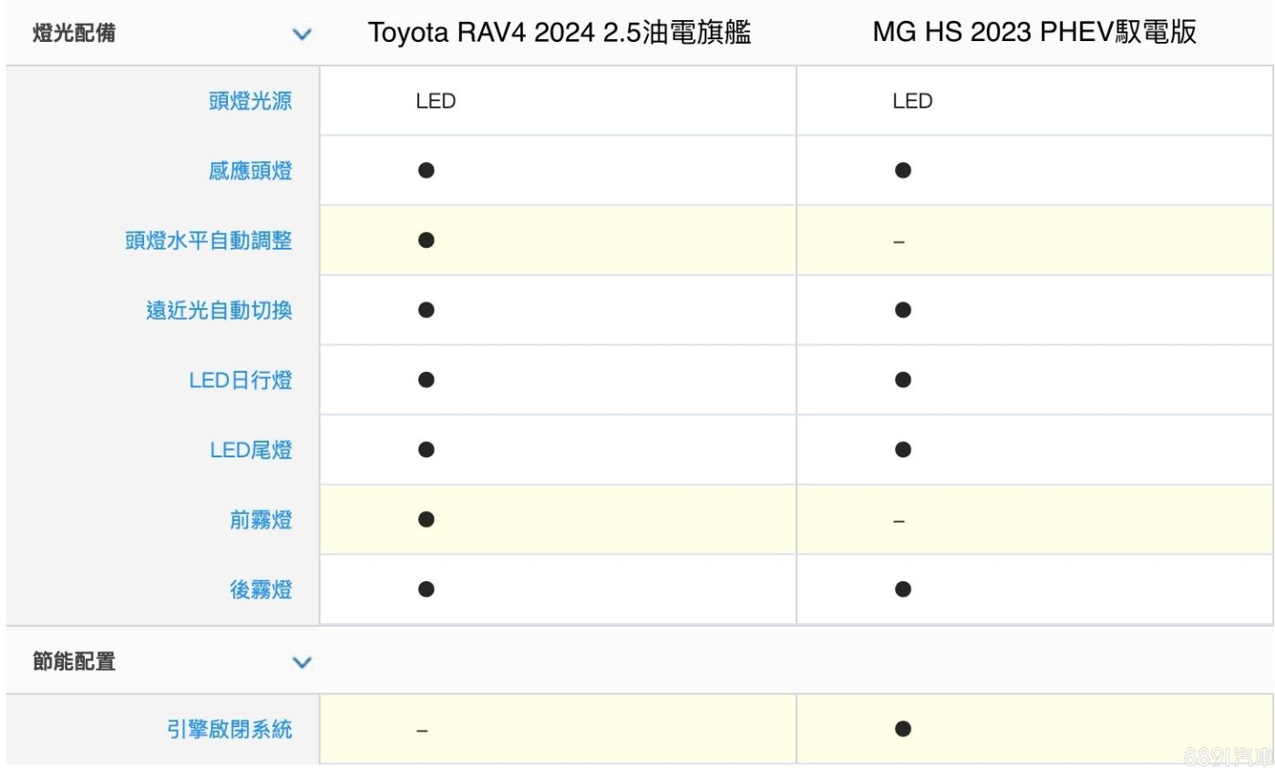The image size is (1275, 768).
Task: Open the 前霧燈 spec link
Action: click(261, 520)
